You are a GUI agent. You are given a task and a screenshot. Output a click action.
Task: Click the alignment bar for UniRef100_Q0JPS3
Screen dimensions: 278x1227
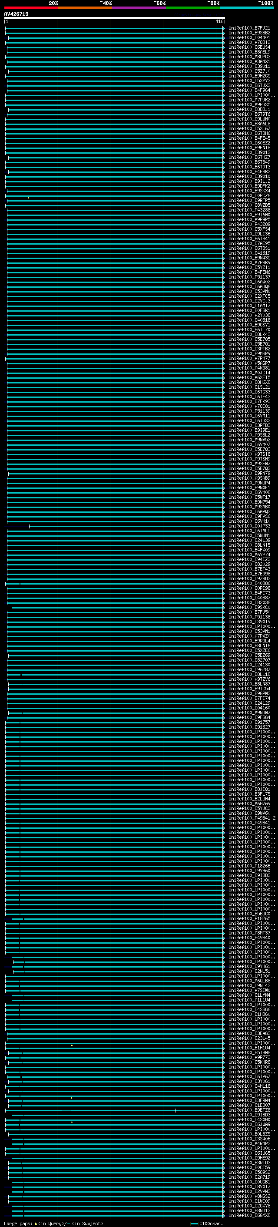(x=126, y=526)
